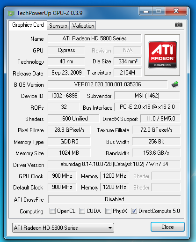Viewport: 196px width, 242px height.
Task: Click the Driver Version field
Action: pyautogui.click(x=114, y=164)
